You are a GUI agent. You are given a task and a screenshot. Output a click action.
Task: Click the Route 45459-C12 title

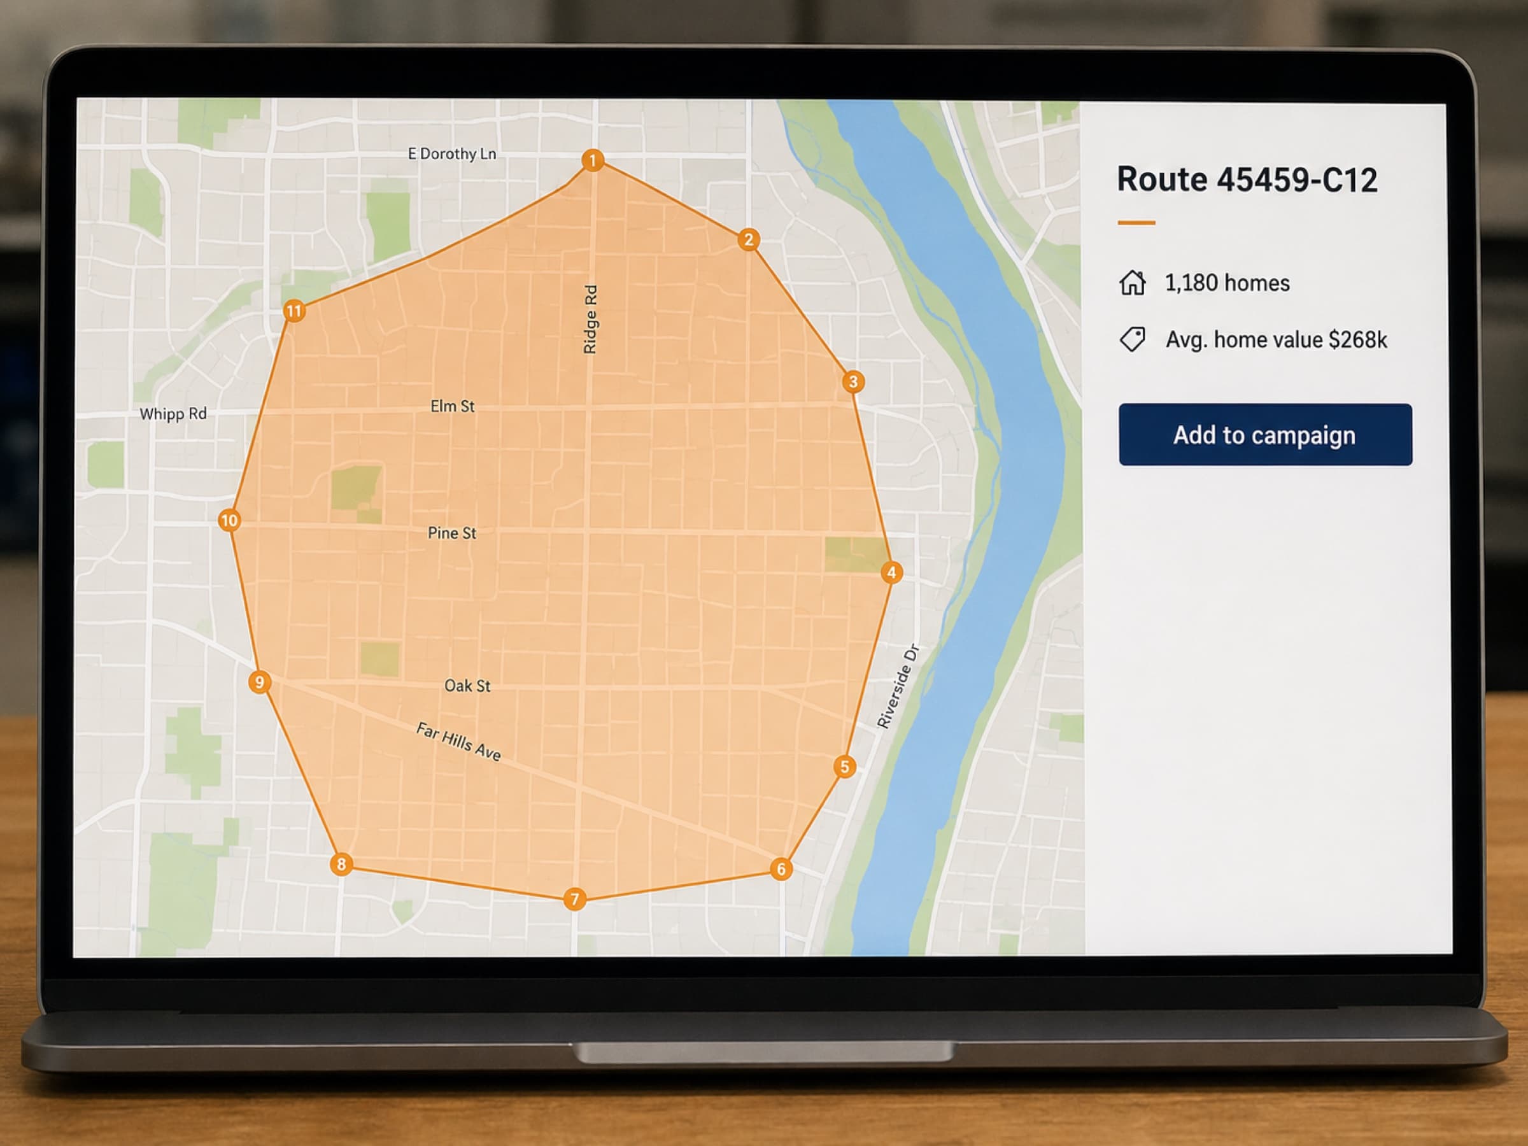(x=1247, y=180)
